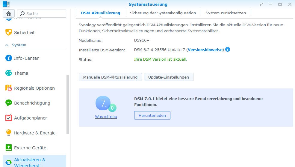The image size is (295, 167).
Task: Click the Aufgabenplaner calendar icon
Action: pos(9,118)
